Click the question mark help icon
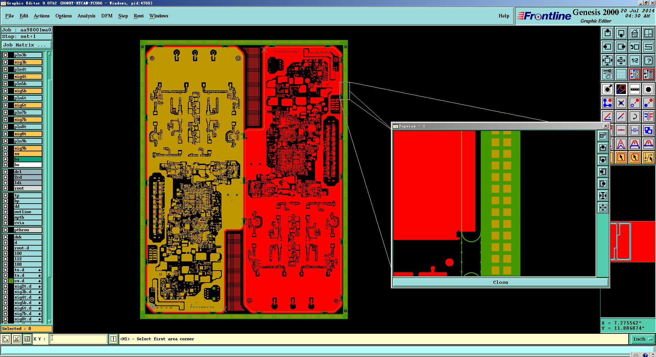The height and width of the screenshot is (357, 656). [x=648, y=60]
